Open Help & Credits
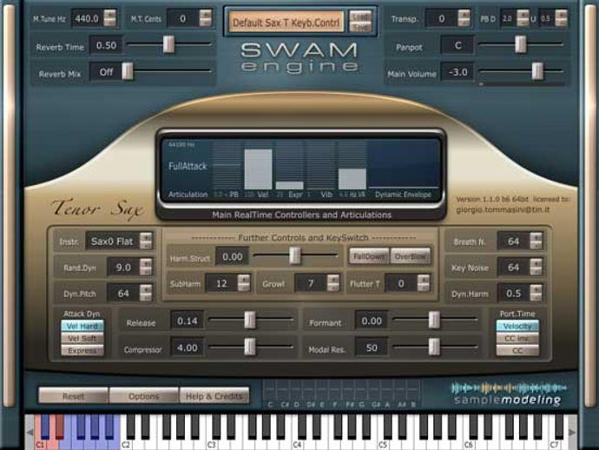 point(214,396)
